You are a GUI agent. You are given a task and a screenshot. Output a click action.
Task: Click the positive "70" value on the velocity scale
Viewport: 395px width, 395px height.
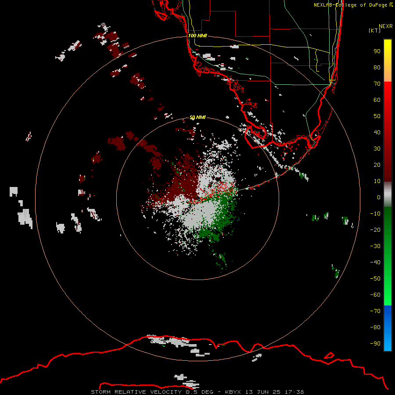tap(377, 84)
